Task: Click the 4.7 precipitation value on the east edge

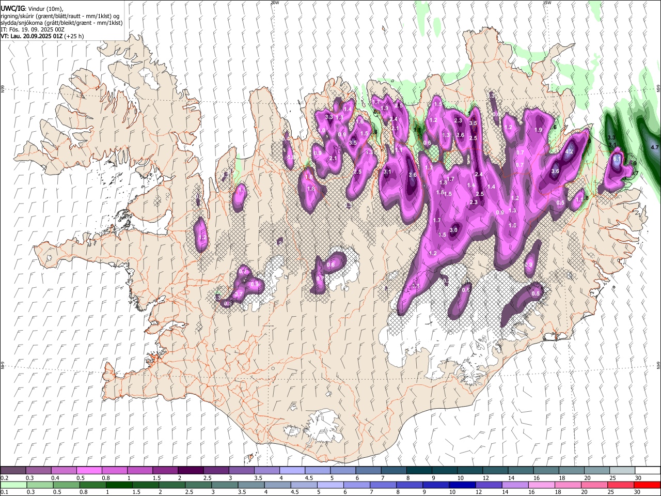Action: [x=655, y=148]
